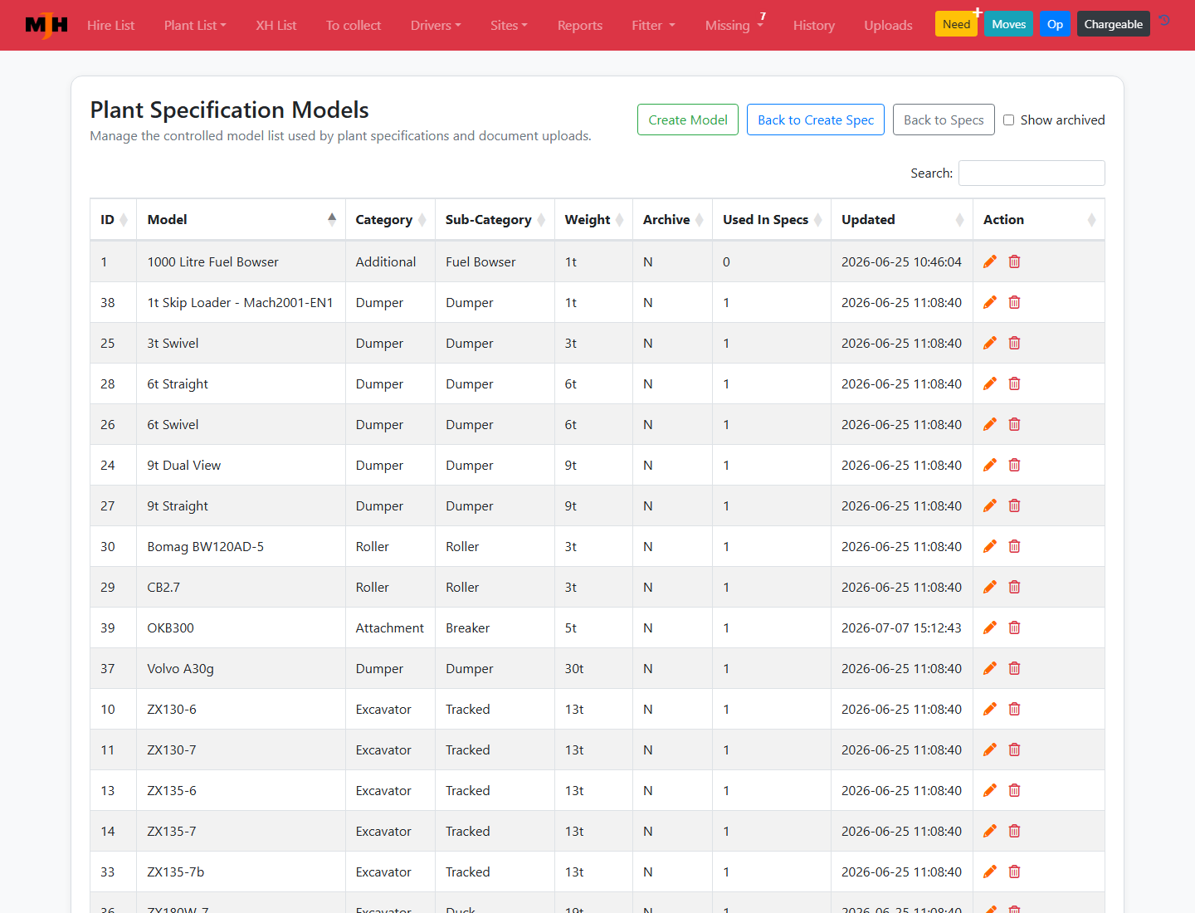Expand the Missing dropdown menu
This screenshot has height=913, width=1195.
734,26
